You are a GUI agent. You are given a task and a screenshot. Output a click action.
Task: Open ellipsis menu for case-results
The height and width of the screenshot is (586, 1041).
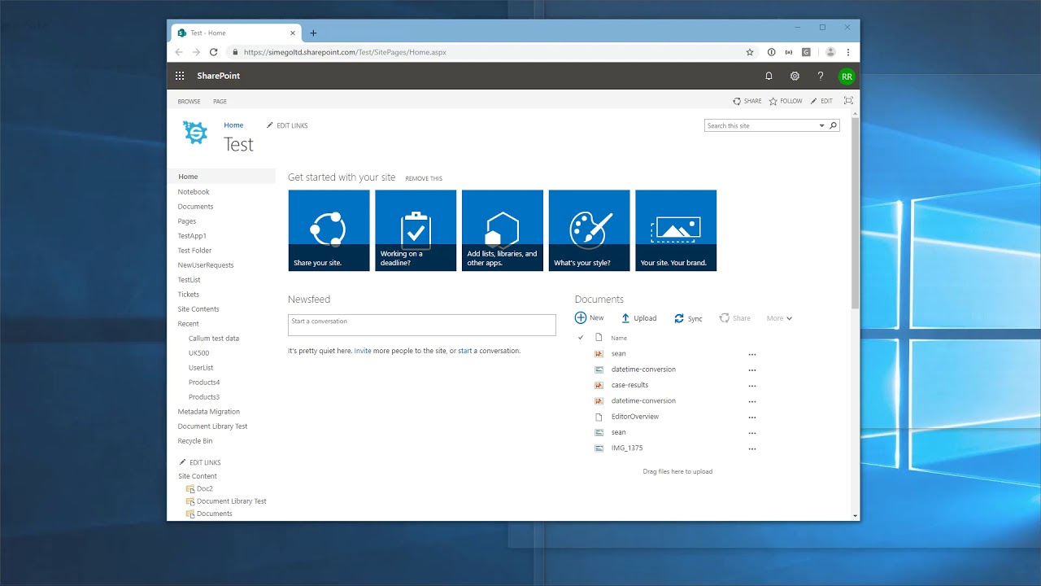pos(752,386)
